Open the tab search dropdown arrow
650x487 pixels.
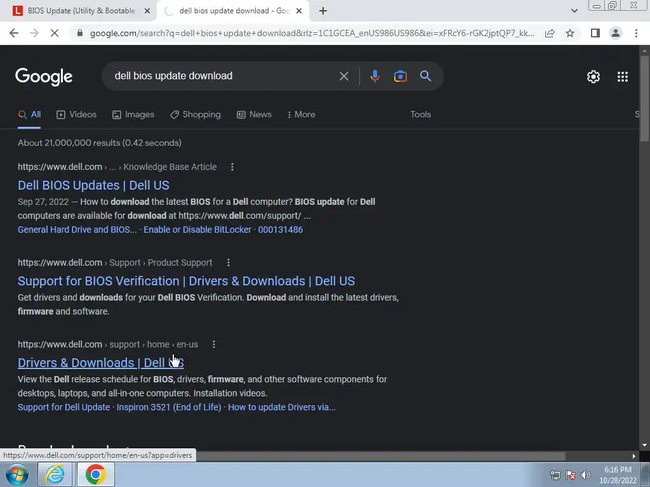574,11
